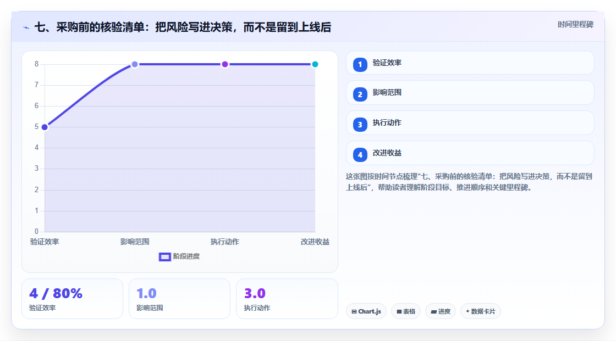Click the numbered badge 2 for 影响范围
The image size is (616, 341).
pos(360,94)
